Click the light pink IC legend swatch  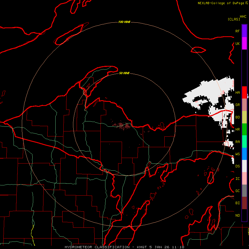click(244, 178)
